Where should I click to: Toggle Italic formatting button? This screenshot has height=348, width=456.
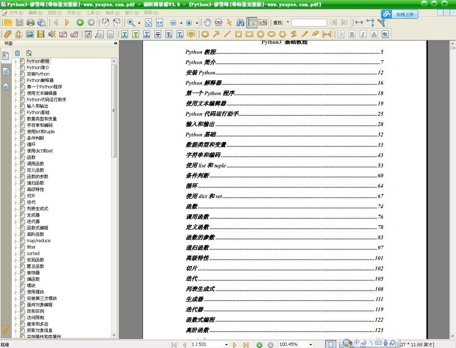click(363, 34)
